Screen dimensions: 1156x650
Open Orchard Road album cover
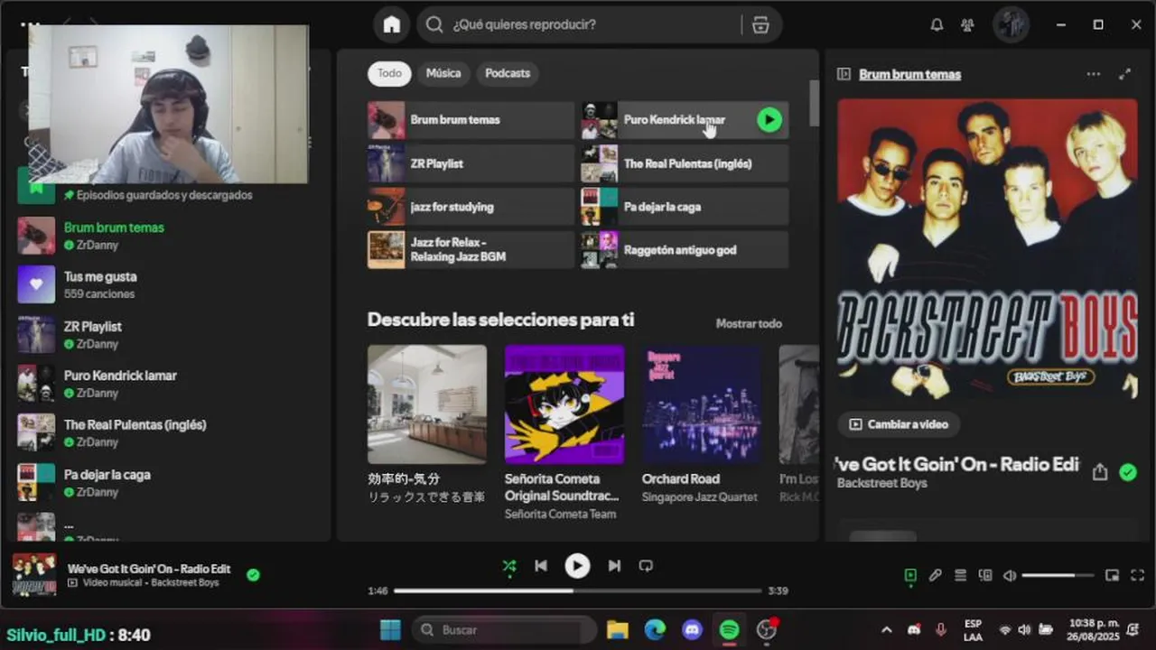click(702, 404)
